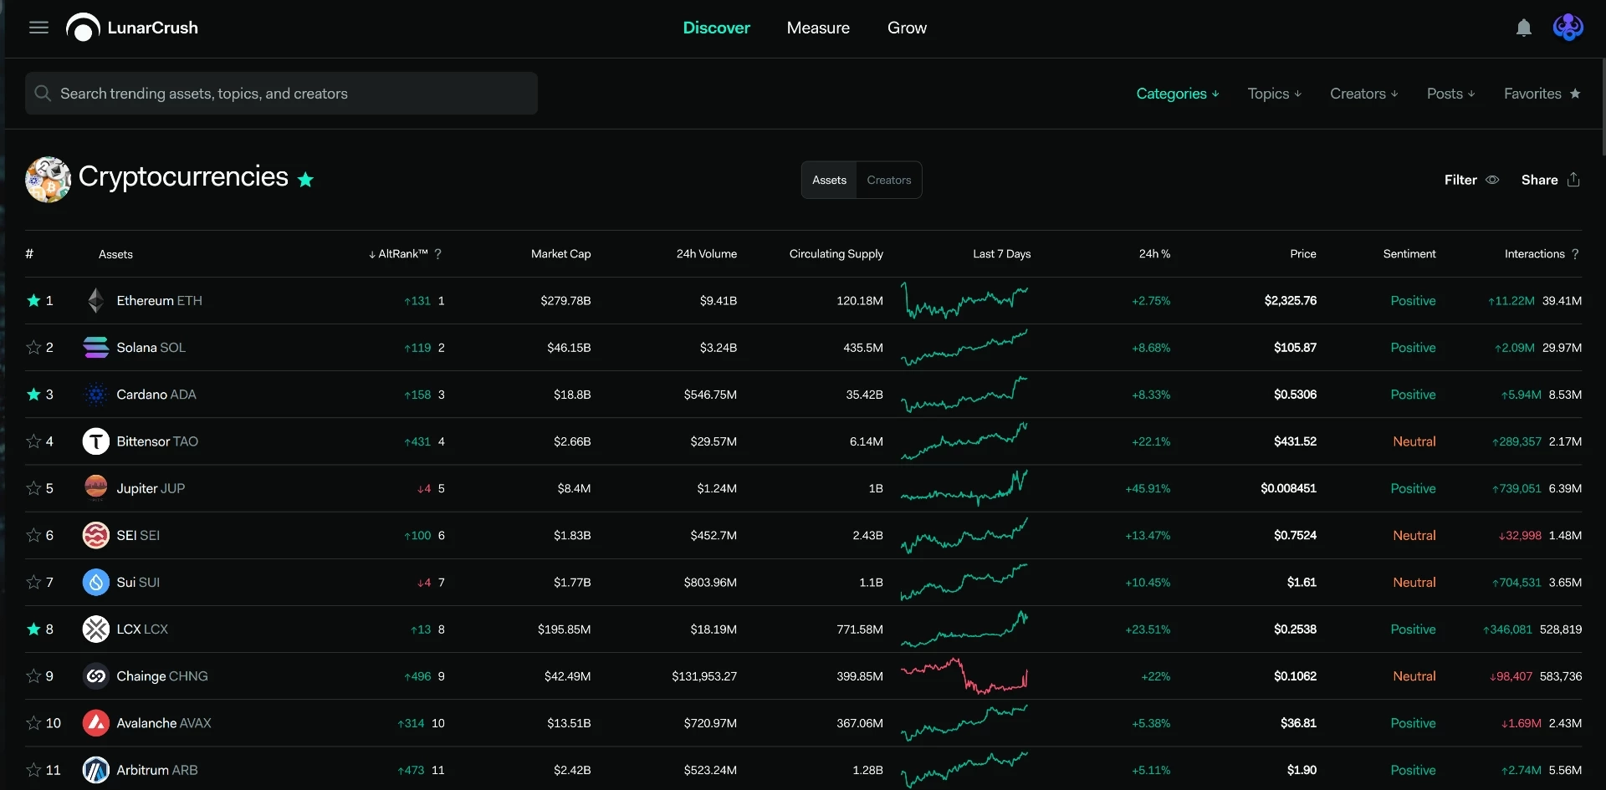Open the hamburger menu
Screen dimensions: 1606x790
38,28
